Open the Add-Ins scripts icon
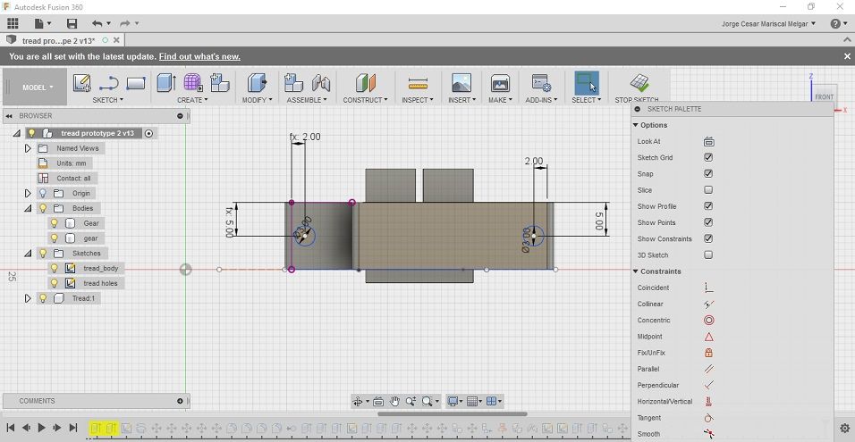This screenshot has width=855, height=442. tap(541, 83)
